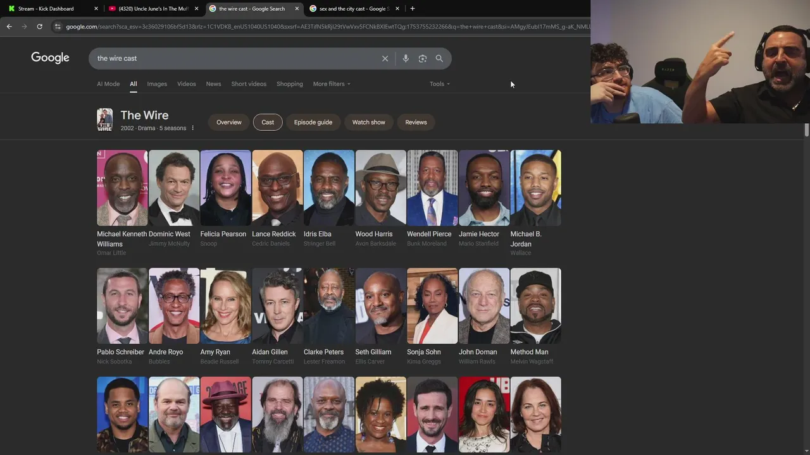Screen dimensions: 810x455
Task: Clear the search query with X icon
Action: pyautogui.click(x=385, y=58)
